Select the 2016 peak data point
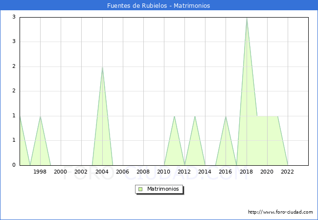The width and height of the screenshot is (318, 220). (x=226, y=116)
